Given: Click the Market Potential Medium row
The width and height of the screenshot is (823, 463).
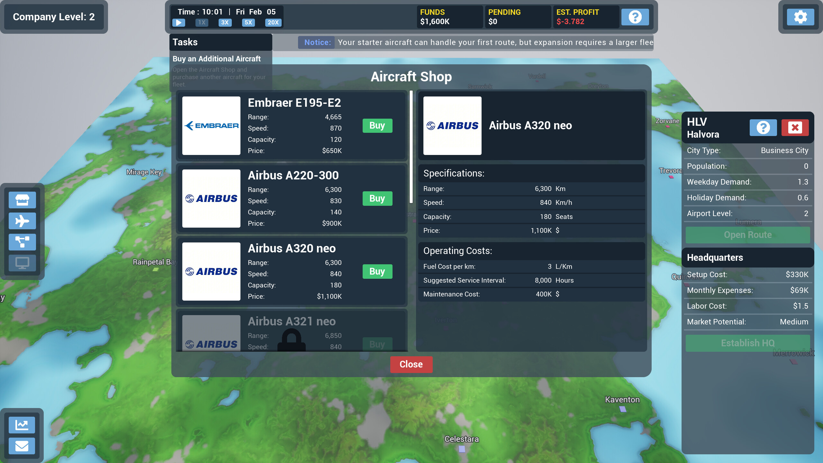Looking at the screenshot, I should pyautogui.click(x=748, y=322).
